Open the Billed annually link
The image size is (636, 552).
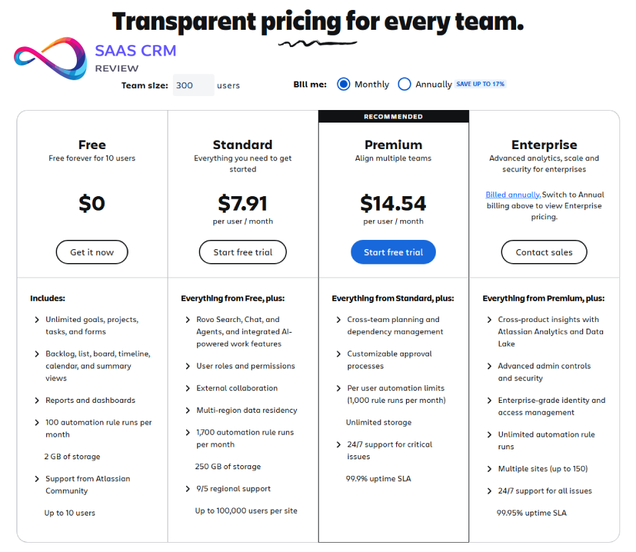pyautogui.click(x=513, y=195)
